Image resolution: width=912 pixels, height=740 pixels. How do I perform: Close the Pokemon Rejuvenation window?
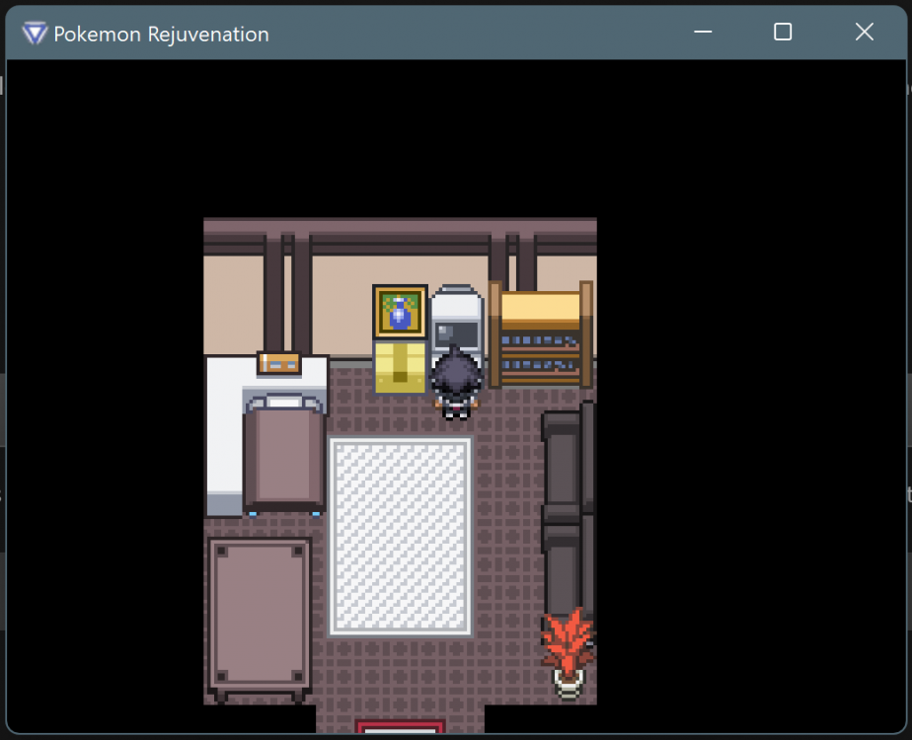coord(865,32)
